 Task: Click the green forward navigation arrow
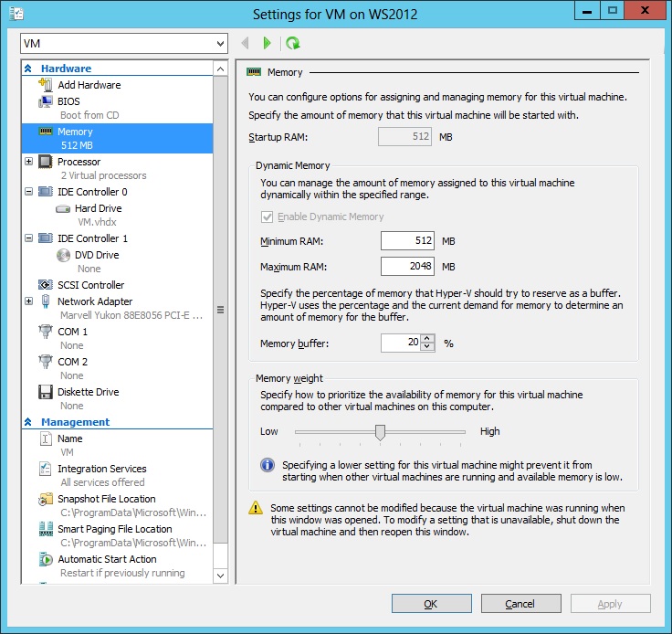(267, 43)
